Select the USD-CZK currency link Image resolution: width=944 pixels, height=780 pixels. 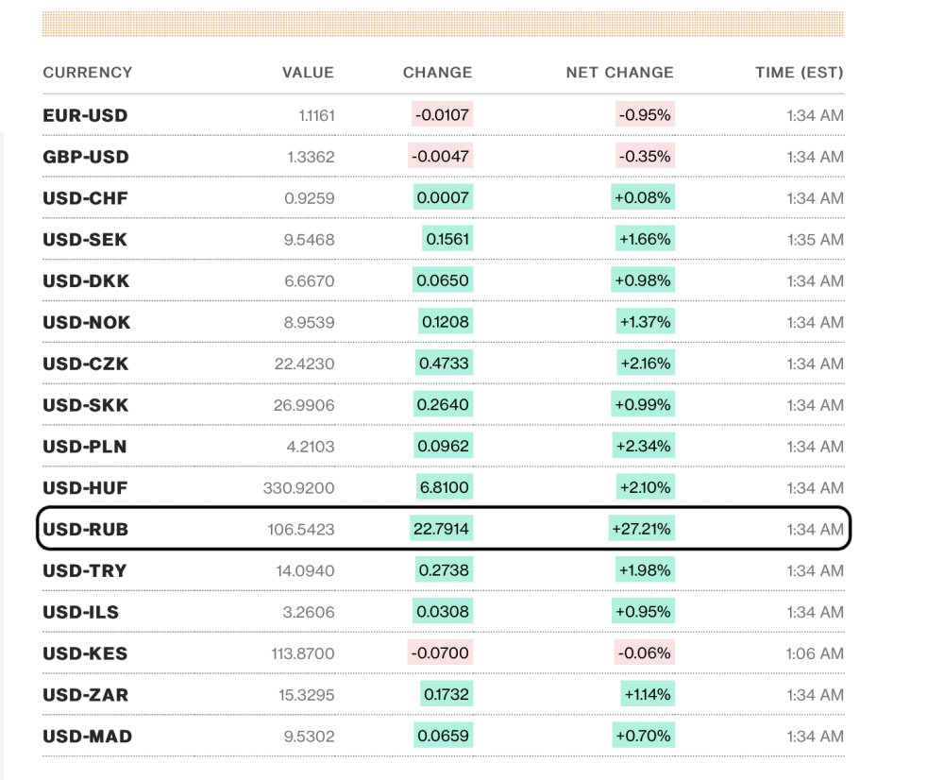[x=86, y=364]
